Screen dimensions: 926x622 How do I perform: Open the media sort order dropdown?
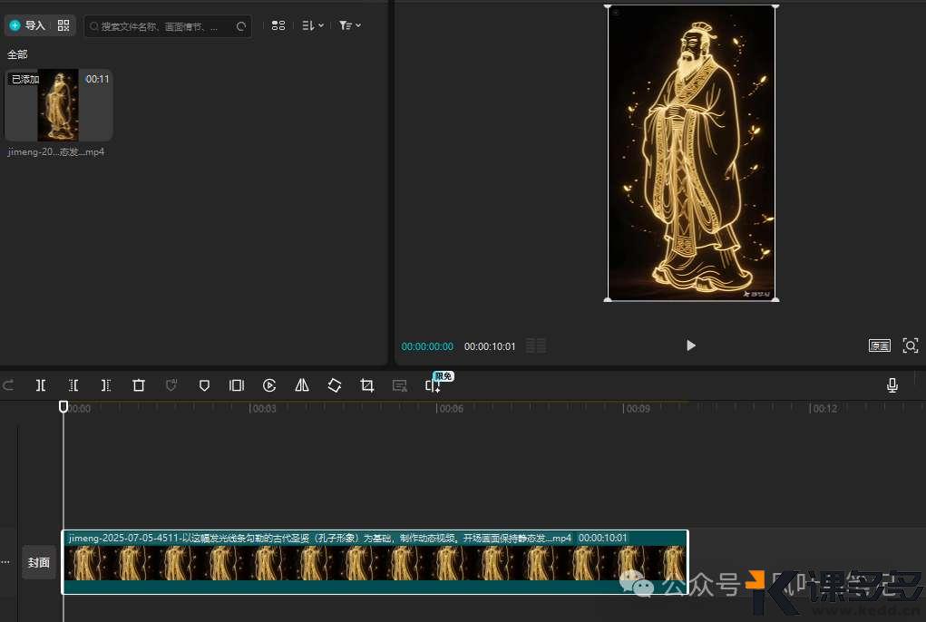(x=312, y=25)
